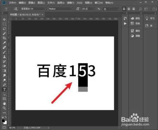Select the History Brush tool

[x=4, y=61]
